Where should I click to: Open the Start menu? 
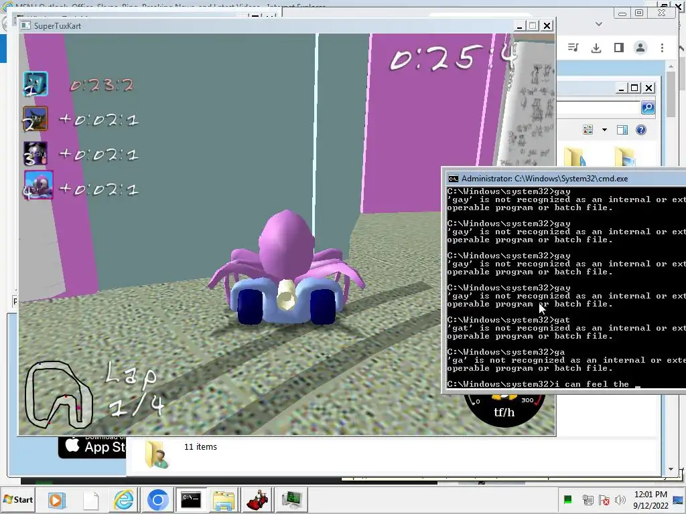pos(18,499)
